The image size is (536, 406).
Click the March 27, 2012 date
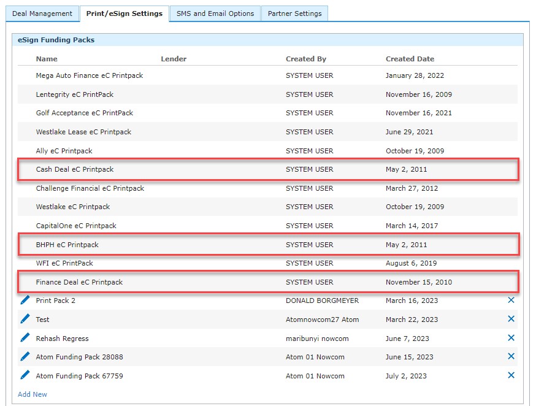click(412, 188)
